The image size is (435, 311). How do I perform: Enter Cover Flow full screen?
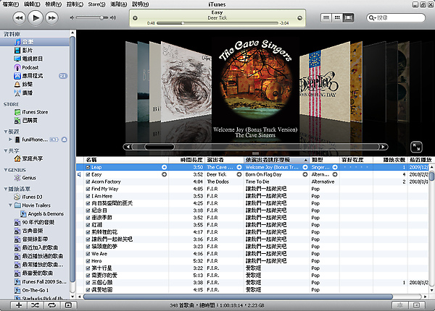(416, 147)
